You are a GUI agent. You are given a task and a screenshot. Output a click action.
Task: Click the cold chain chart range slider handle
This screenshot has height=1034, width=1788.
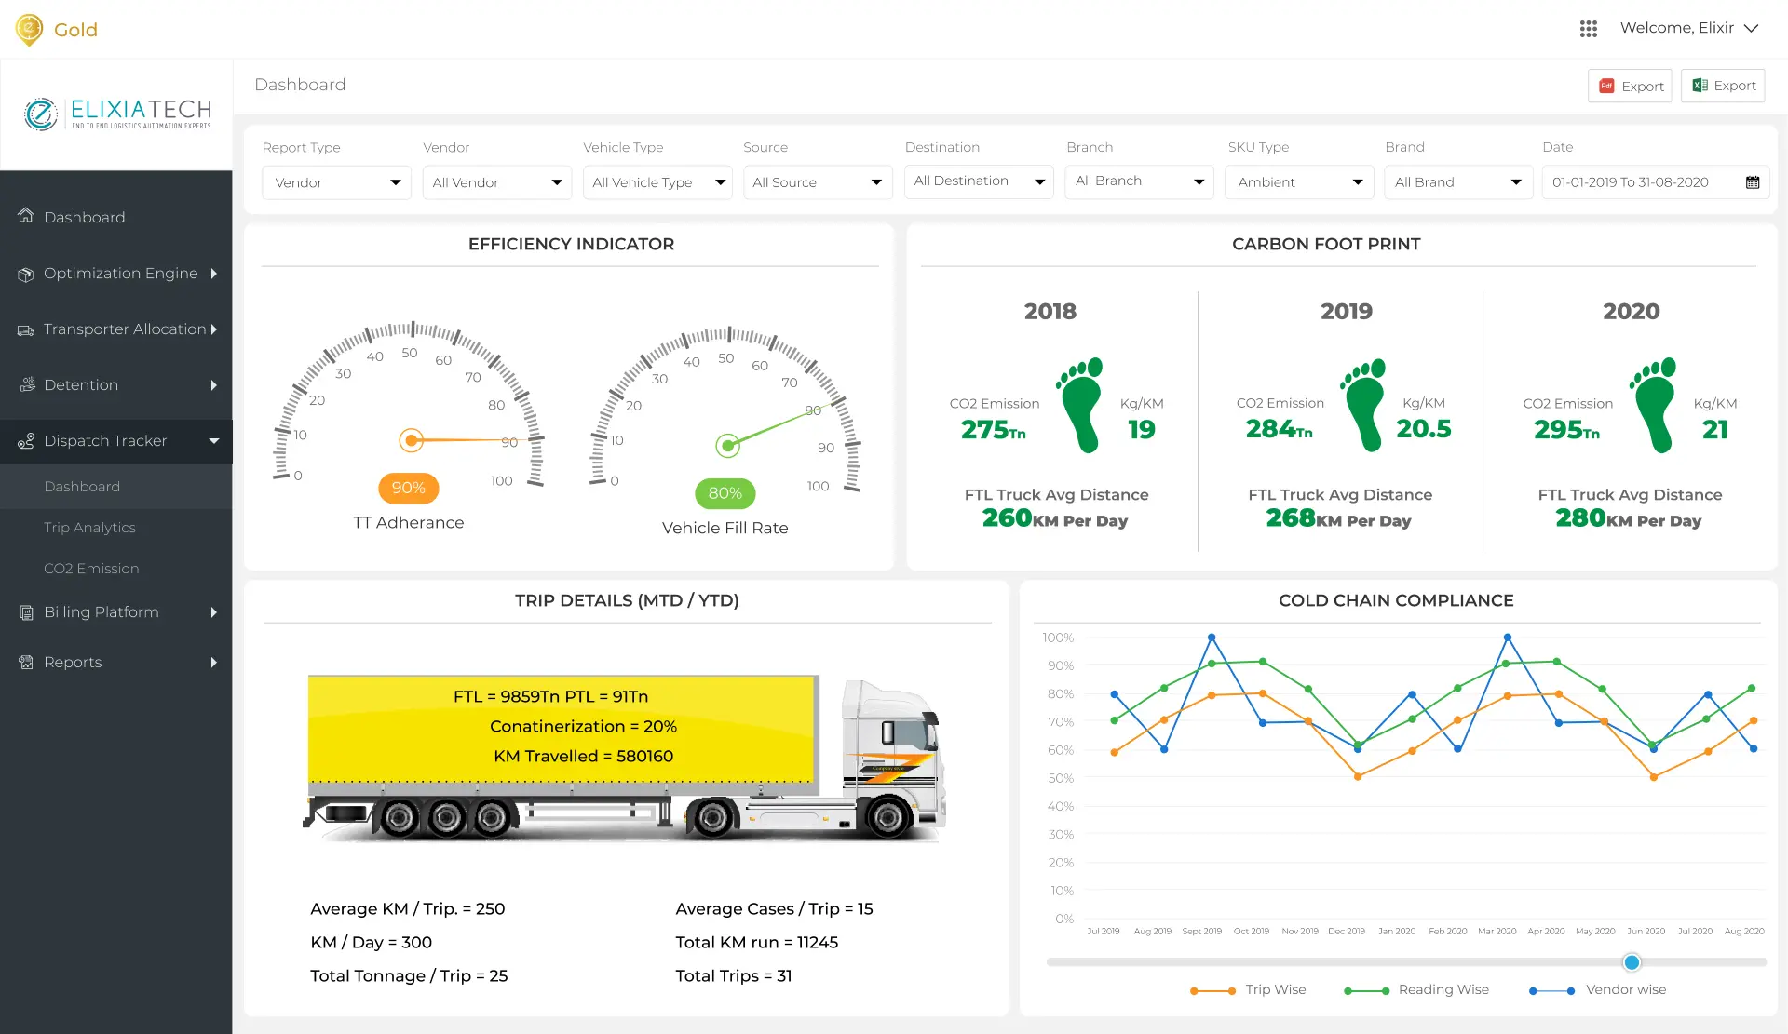pos(1632,962)
